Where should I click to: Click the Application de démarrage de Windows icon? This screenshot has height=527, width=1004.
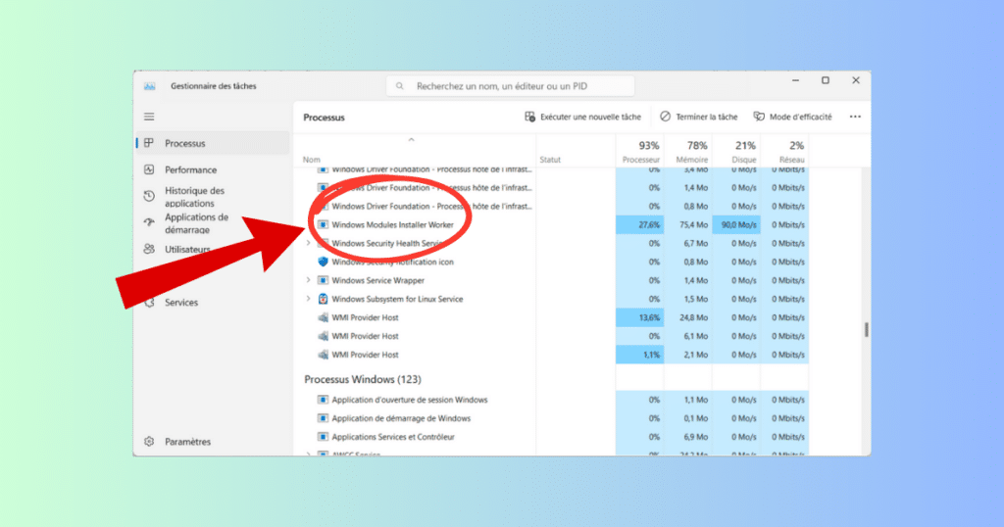[x=323, y=418]
